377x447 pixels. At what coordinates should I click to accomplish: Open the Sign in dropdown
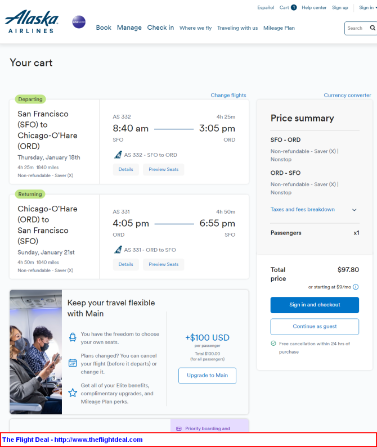[367, 7]
